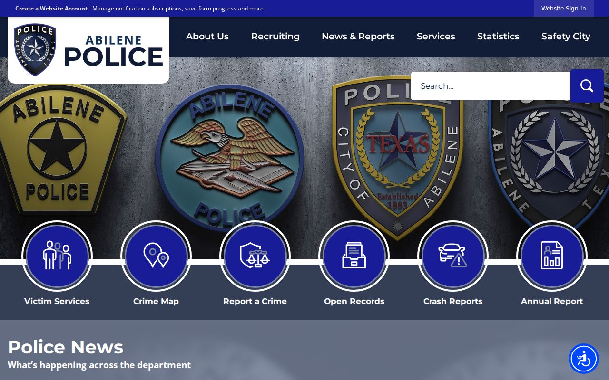Open the Services menu
The width and height of the screenshot is (609, 380).
(x=436, y=37)
